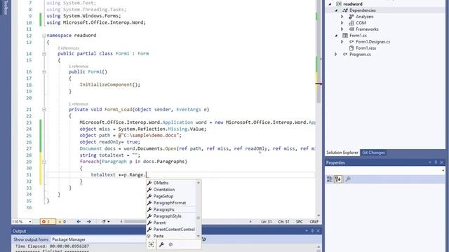Select Form1.resx in Solution Explorer

click(366, 48)
